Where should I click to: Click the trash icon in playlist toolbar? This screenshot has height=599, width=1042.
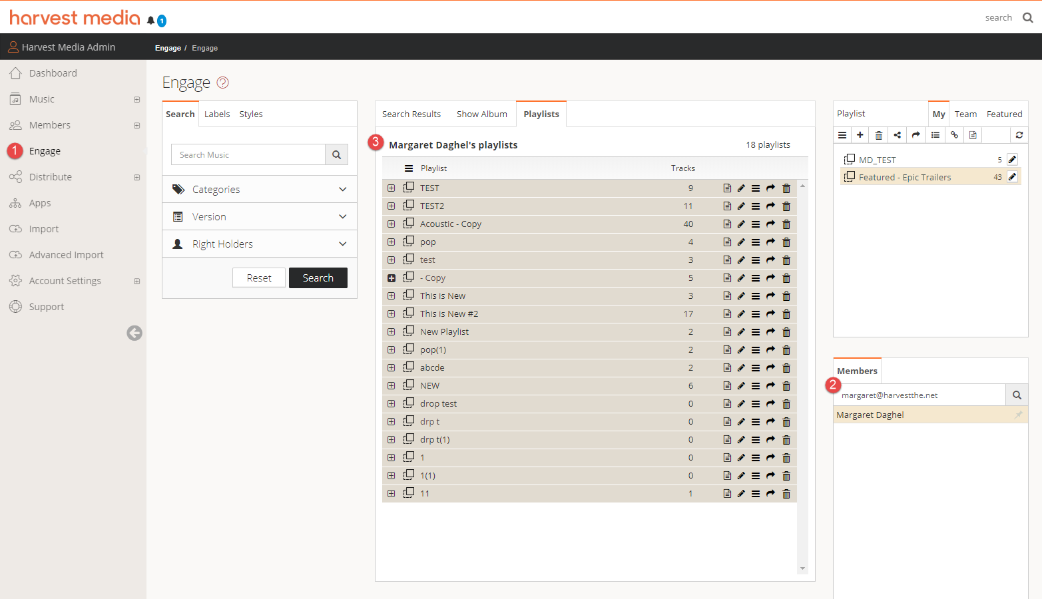point(879,135)
